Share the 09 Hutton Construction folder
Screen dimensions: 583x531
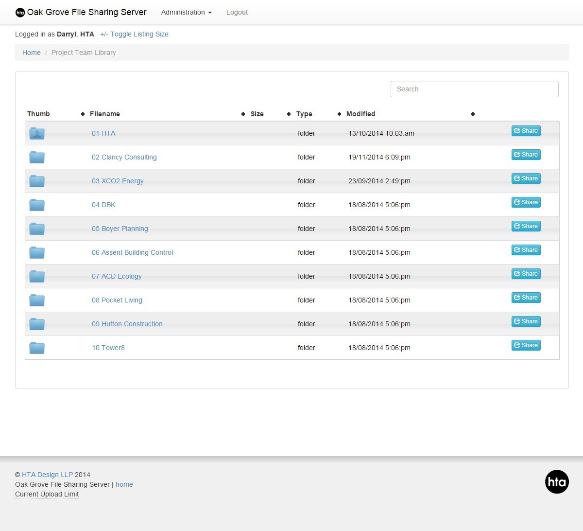[526, 321]
